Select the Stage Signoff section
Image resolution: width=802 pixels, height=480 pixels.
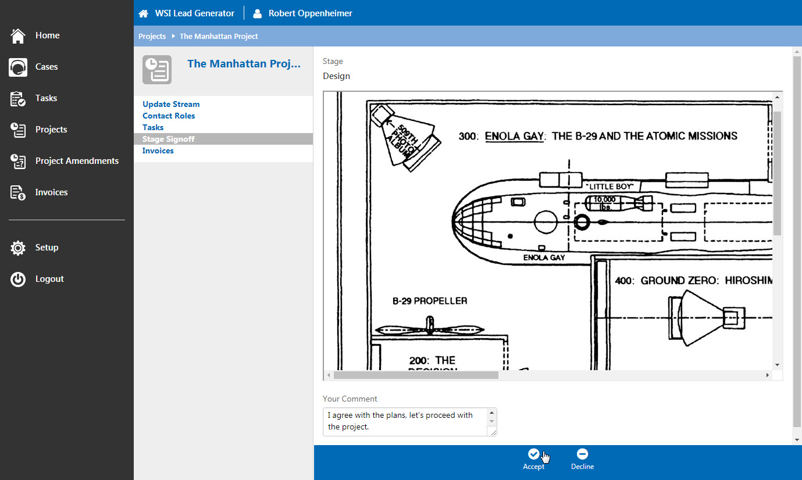223,139
